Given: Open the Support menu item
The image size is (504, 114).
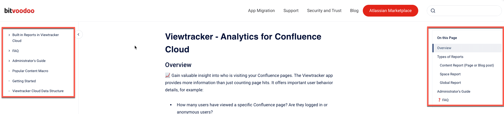Looking at the screenshot, I should (291, 11).
